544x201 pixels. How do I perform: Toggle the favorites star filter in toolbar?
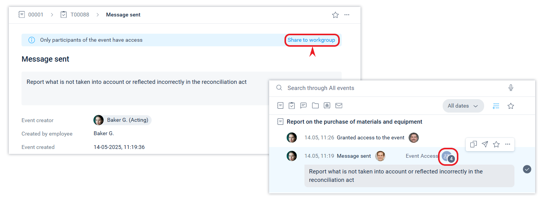511,106
